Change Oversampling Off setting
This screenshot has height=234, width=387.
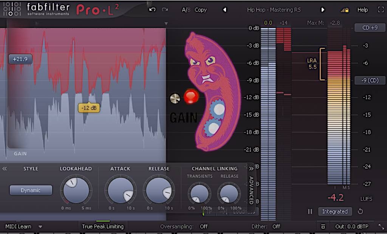[x=204, y=226]
